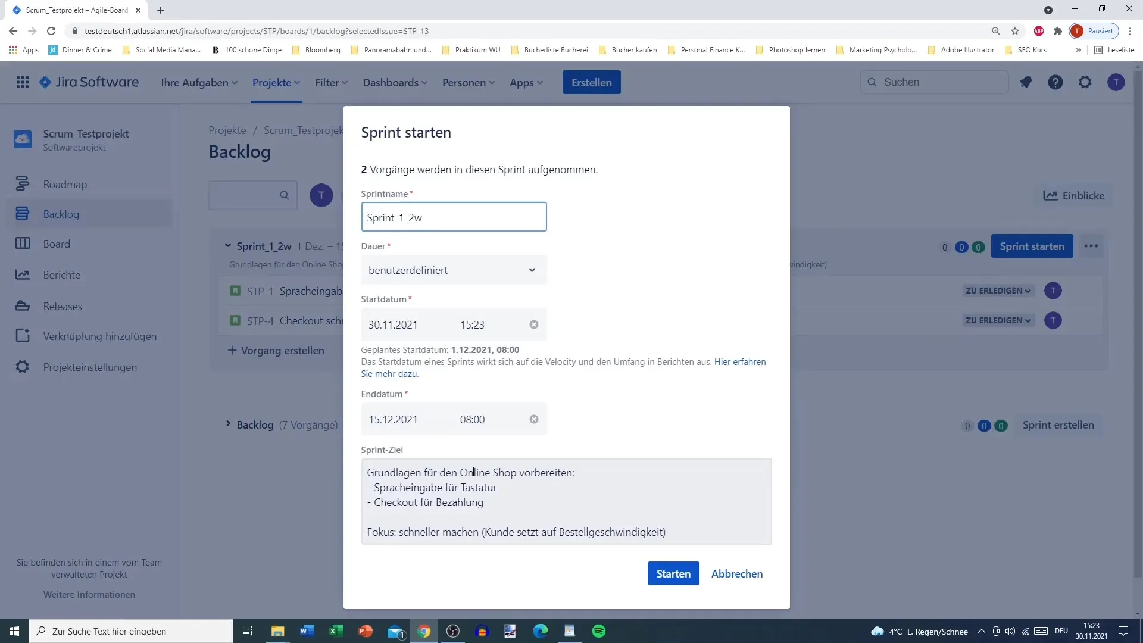The width and height of the screenshot is (1143, 643).
Task: Expand Filter menu
Action: click(x=331, y=83)
